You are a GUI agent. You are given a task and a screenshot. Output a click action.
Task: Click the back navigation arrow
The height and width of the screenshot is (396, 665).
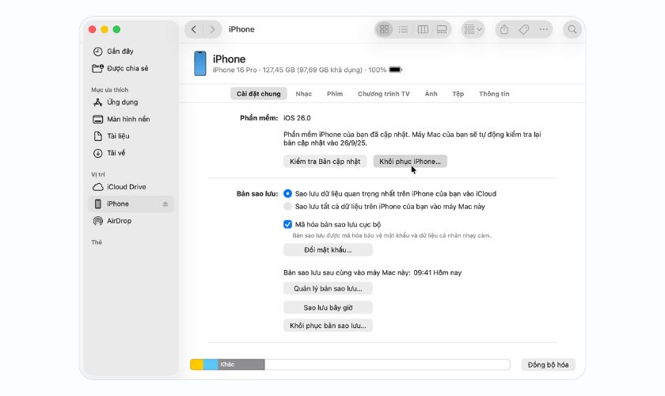point(195,29)
